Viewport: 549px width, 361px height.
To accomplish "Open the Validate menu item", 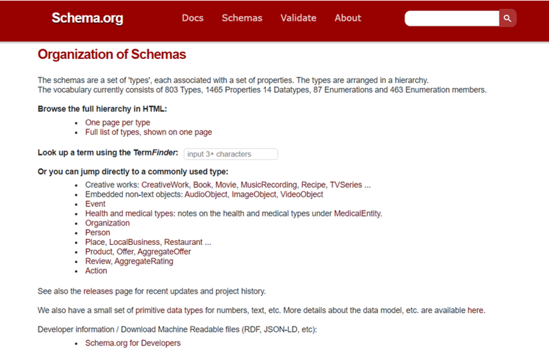I will pos(298,18).
